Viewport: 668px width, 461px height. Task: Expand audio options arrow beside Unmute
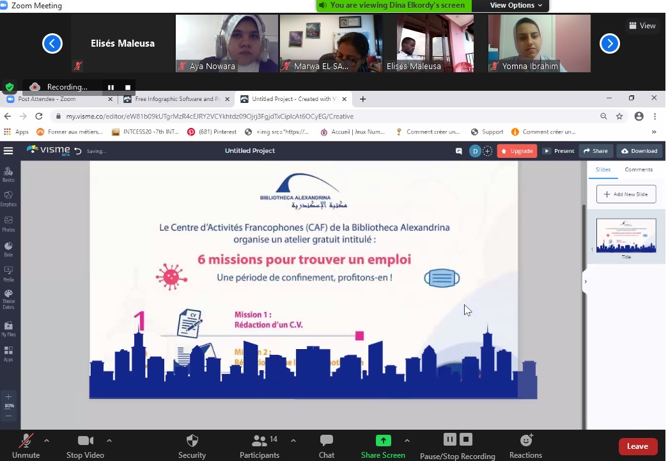coord(47,441)
